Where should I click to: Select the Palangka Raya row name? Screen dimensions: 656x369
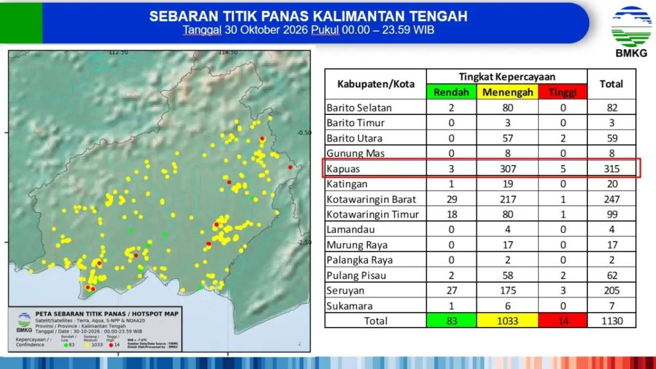(x=360, y=260)
